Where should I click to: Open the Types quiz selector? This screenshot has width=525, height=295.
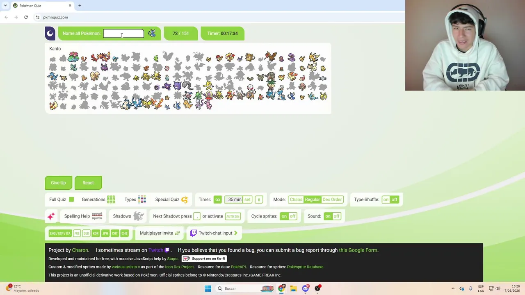click(135, 200)
